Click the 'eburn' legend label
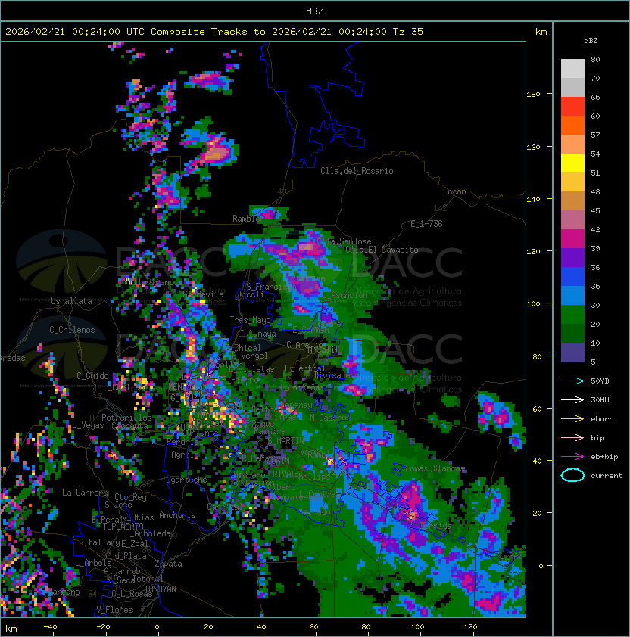The width and height of the screenshot is (630, 637). 602,419
